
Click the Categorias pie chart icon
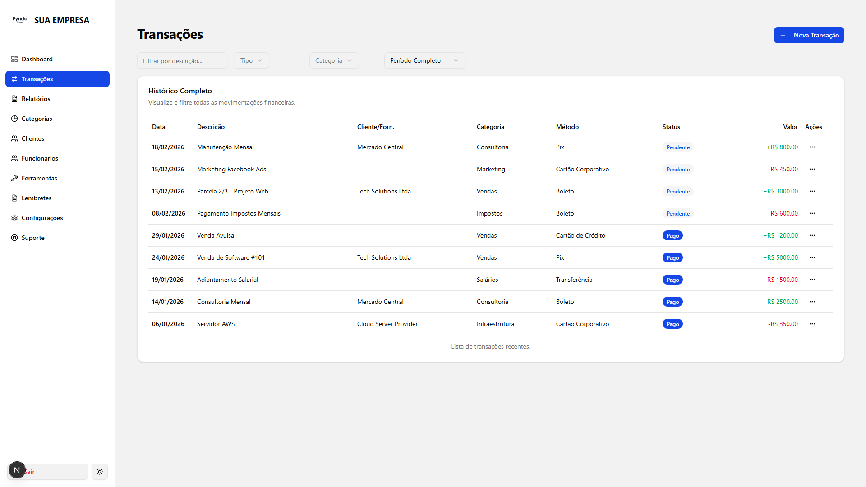pyautogui.click(x=14, y=119)
